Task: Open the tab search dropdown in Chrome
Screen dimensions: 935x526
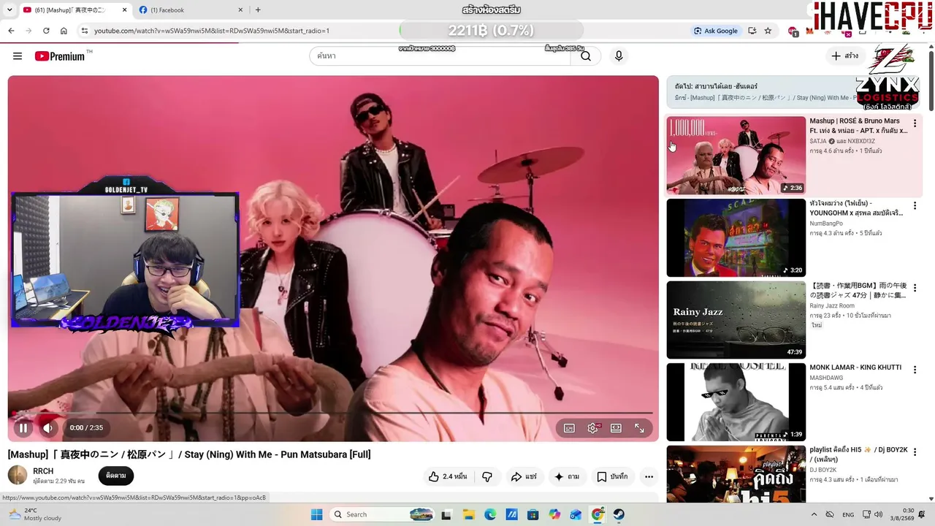Action: pos(8,10)
